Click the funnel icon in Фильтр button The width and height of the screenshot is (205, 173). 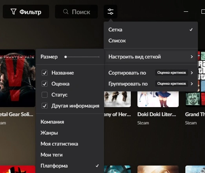click(13, 12)
